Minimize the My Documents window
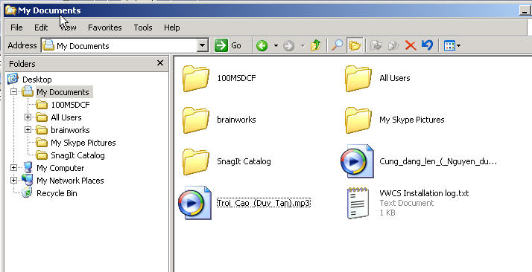Image resolution: width=532 pixels, height=272 pixels. (525, 11)
